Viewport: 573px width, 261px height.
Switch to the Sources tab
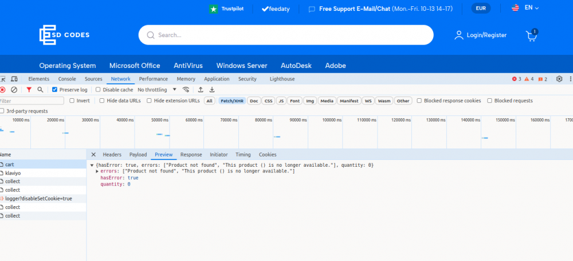(x=93, y=79)
